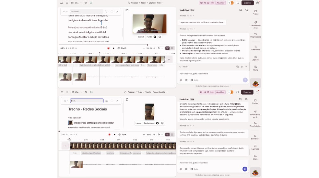Go home in the Cópia do Teste window
The width and height of the screenshot is (319, 178).
click(62, 3)
